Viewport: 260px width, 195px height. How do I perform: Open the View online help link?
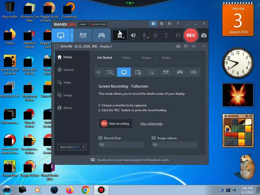[151, 124]
